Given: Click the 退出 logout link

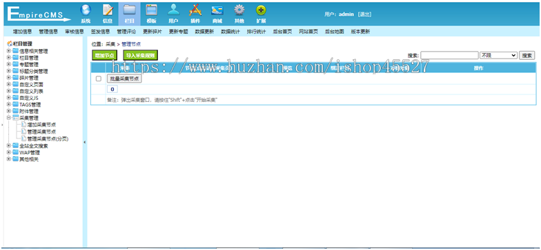Looking at the screenshot, I should pyautogui.click(x=364, y=14).
